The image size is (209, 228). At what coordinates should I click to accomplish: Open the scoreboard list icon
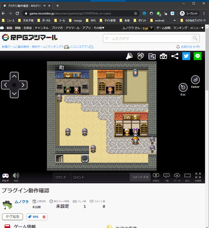pyautogui.click(x=152, y=56)
